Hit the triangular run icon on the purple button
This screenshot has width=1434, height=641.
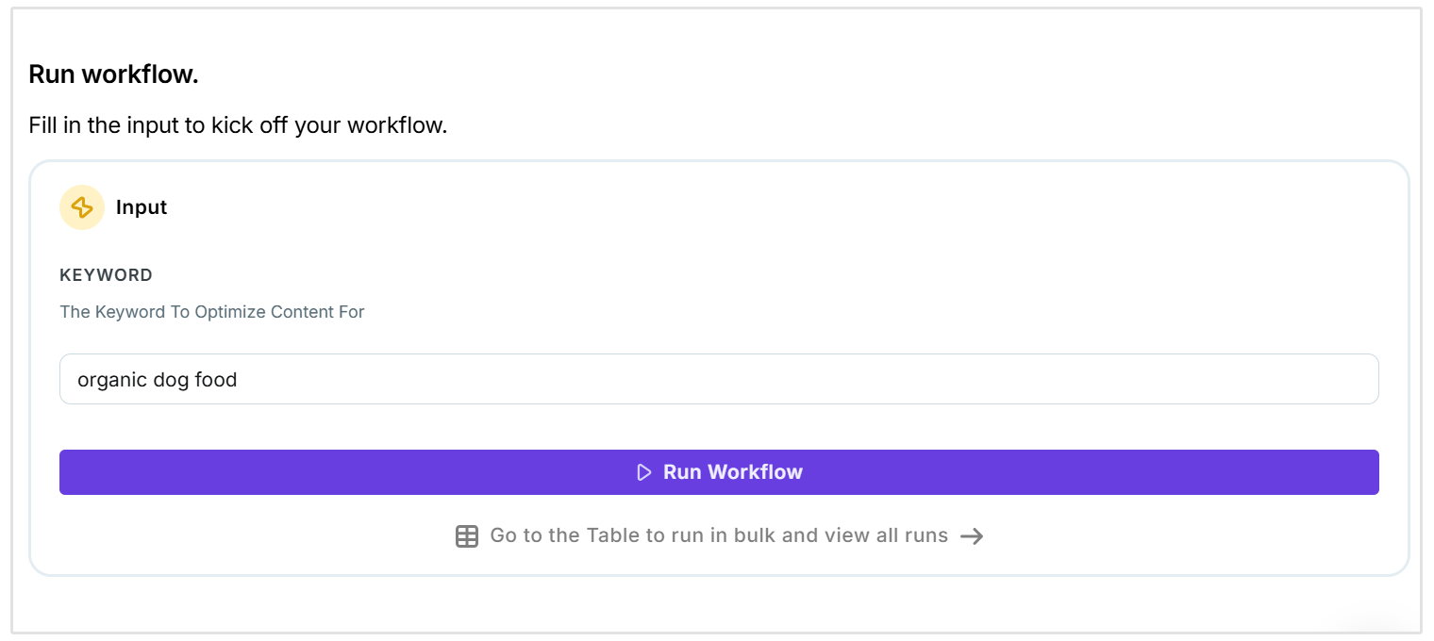click(645, 471)
